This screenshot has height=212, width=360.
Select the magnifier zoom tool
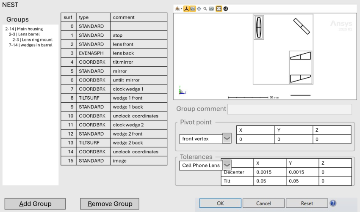coord(205,8)
